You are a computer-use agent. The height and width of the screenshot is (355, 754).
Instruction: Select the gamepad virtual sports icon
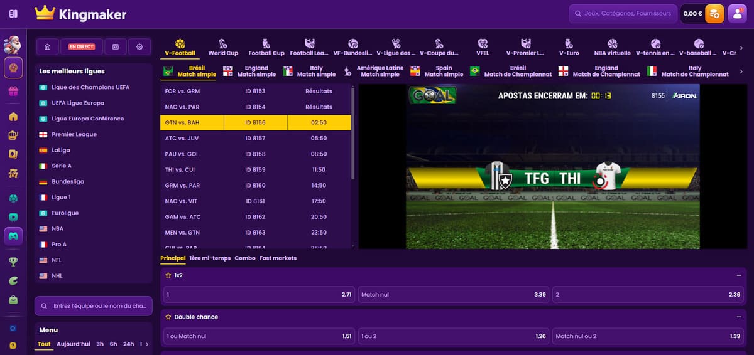click(13, 236)
